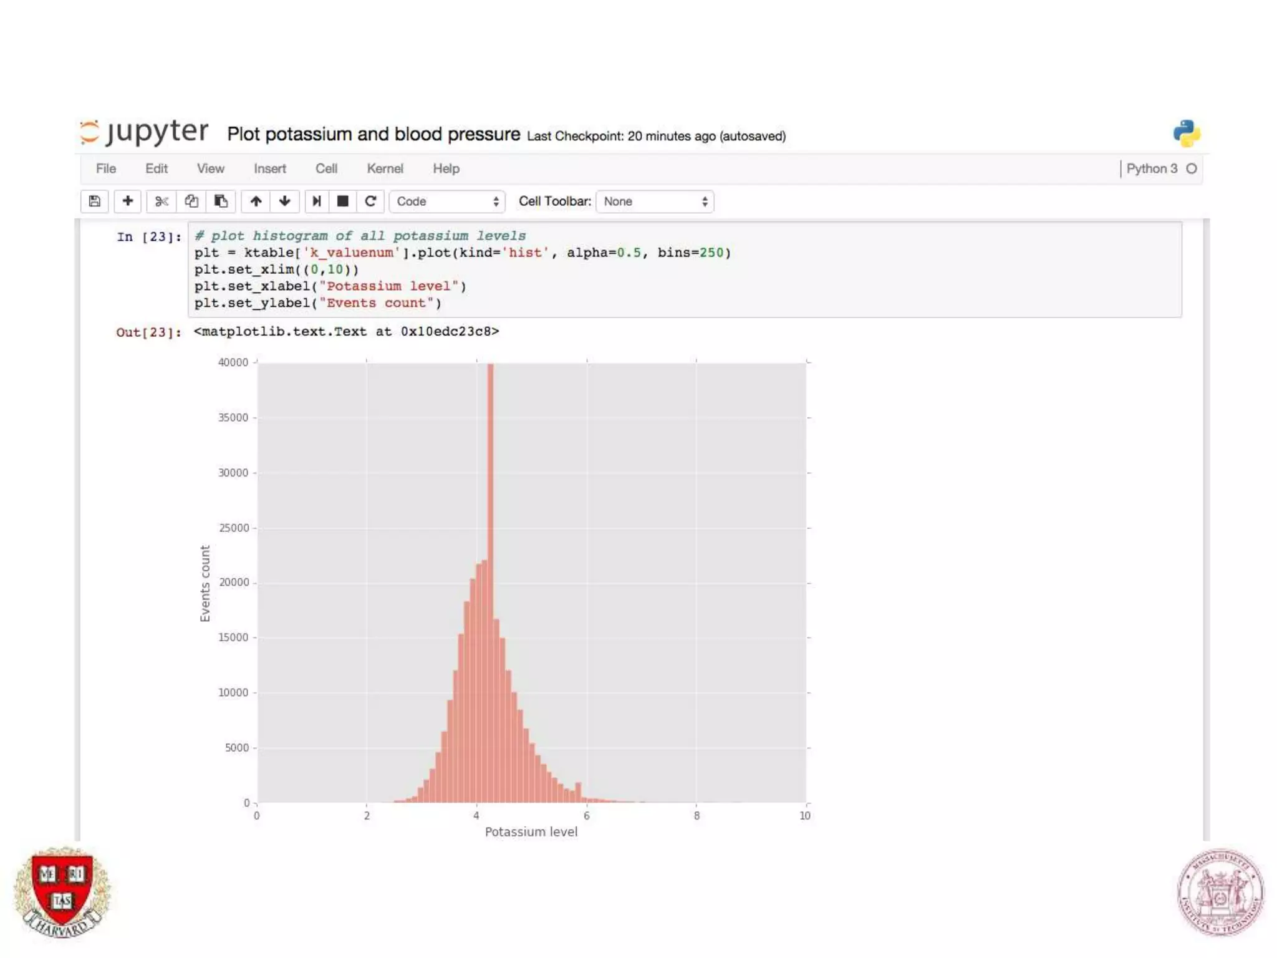Move cell up arrow icon
Viewport: 1277px width, 958px height.
(x=256, y=201)
